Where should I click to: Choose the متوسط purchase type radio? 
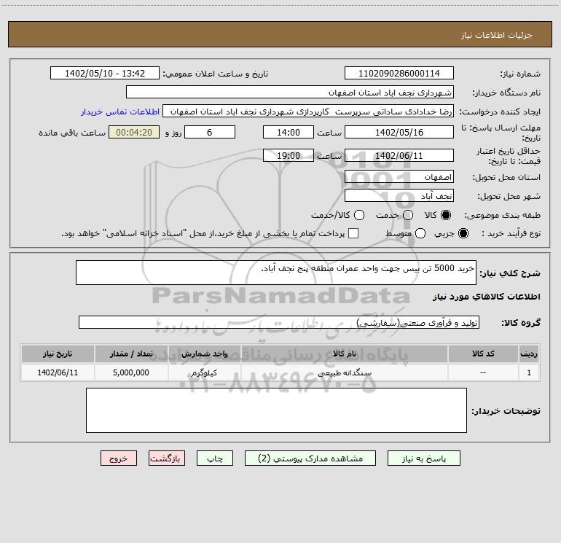(x=420, y=233)
